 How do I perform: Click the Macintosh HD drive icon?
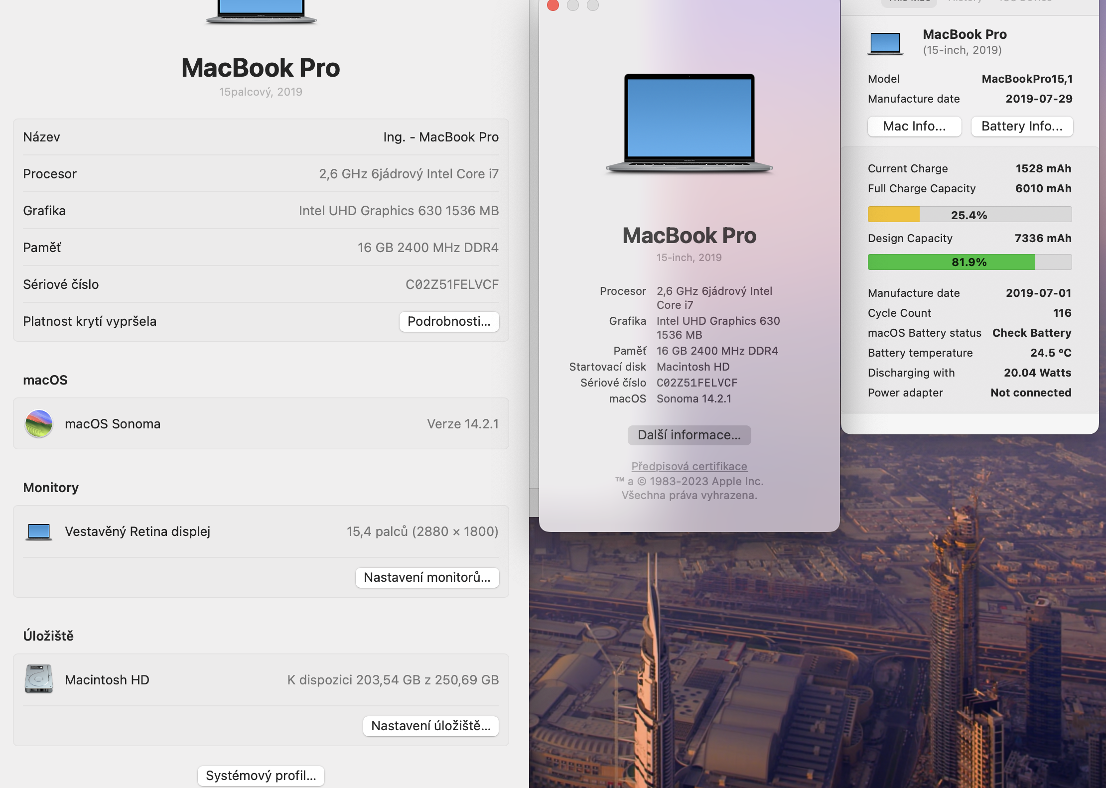click(x=39, y=679)
